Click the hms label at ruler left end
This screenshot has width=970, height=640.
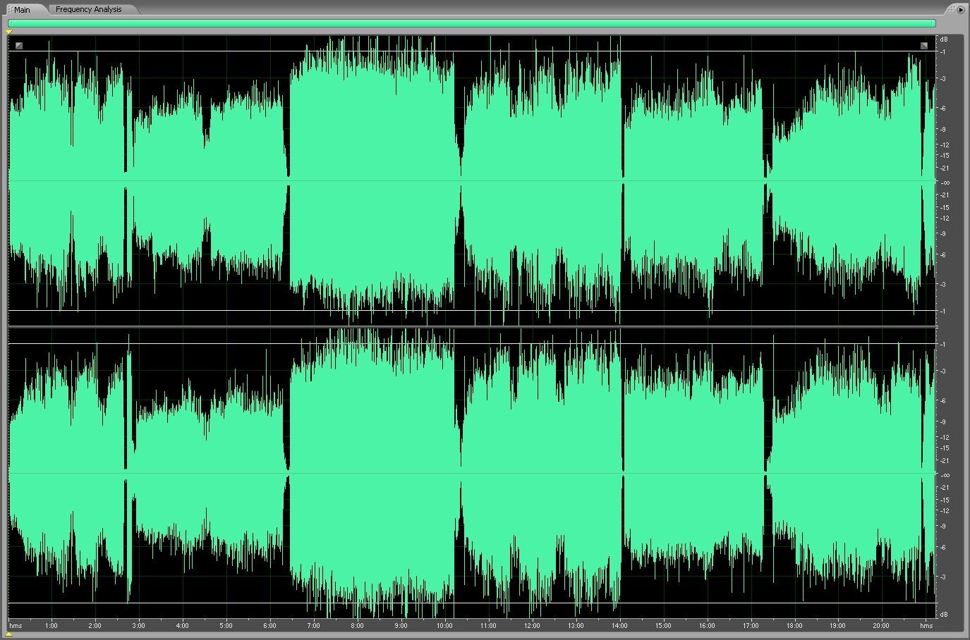click(x=16, y=625)
